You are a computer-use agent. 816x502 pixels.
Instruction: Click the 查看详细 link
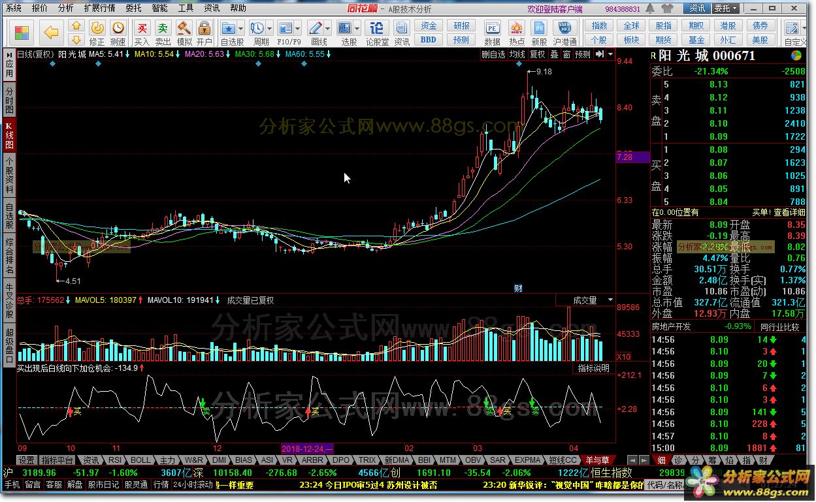(x=789, y=212)
